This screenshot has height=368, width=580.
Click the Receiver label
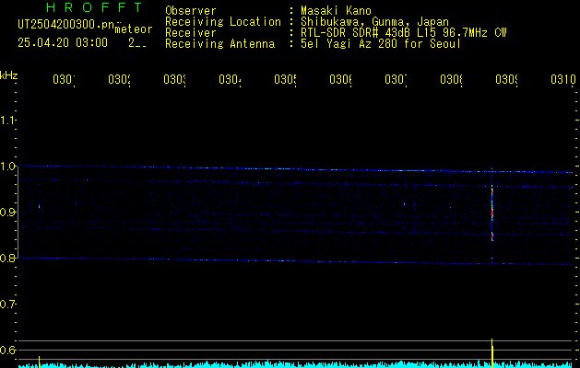(x=191, y=33)
